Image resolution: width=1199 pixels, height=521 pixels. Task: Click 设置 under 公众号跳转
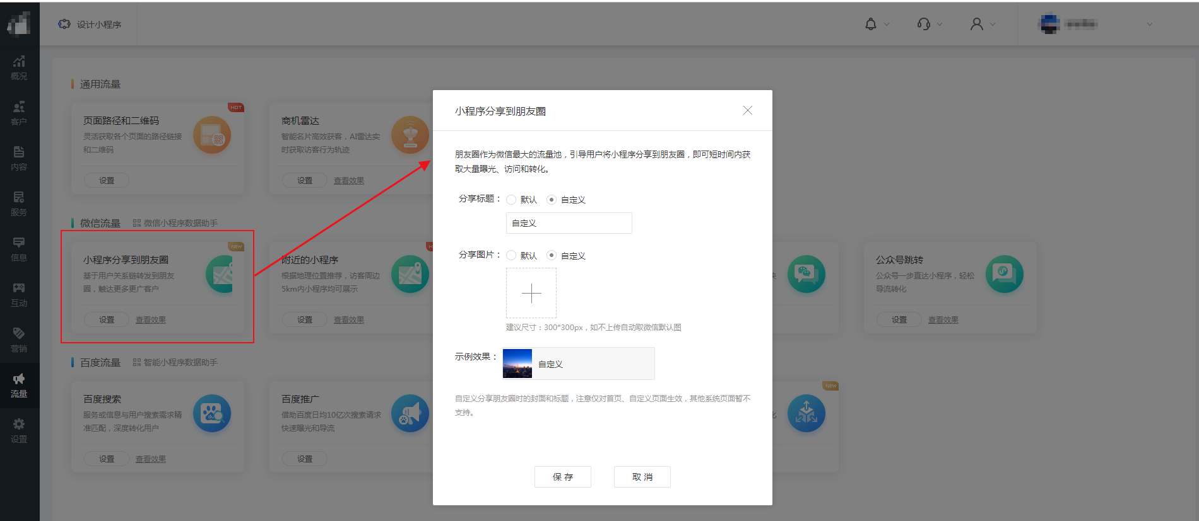(899, 320)
